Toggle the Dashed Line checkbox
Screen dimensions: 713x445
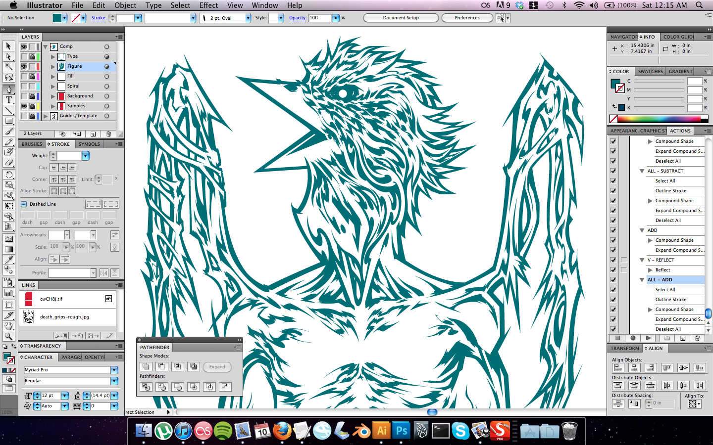click(x=24, y=204)
